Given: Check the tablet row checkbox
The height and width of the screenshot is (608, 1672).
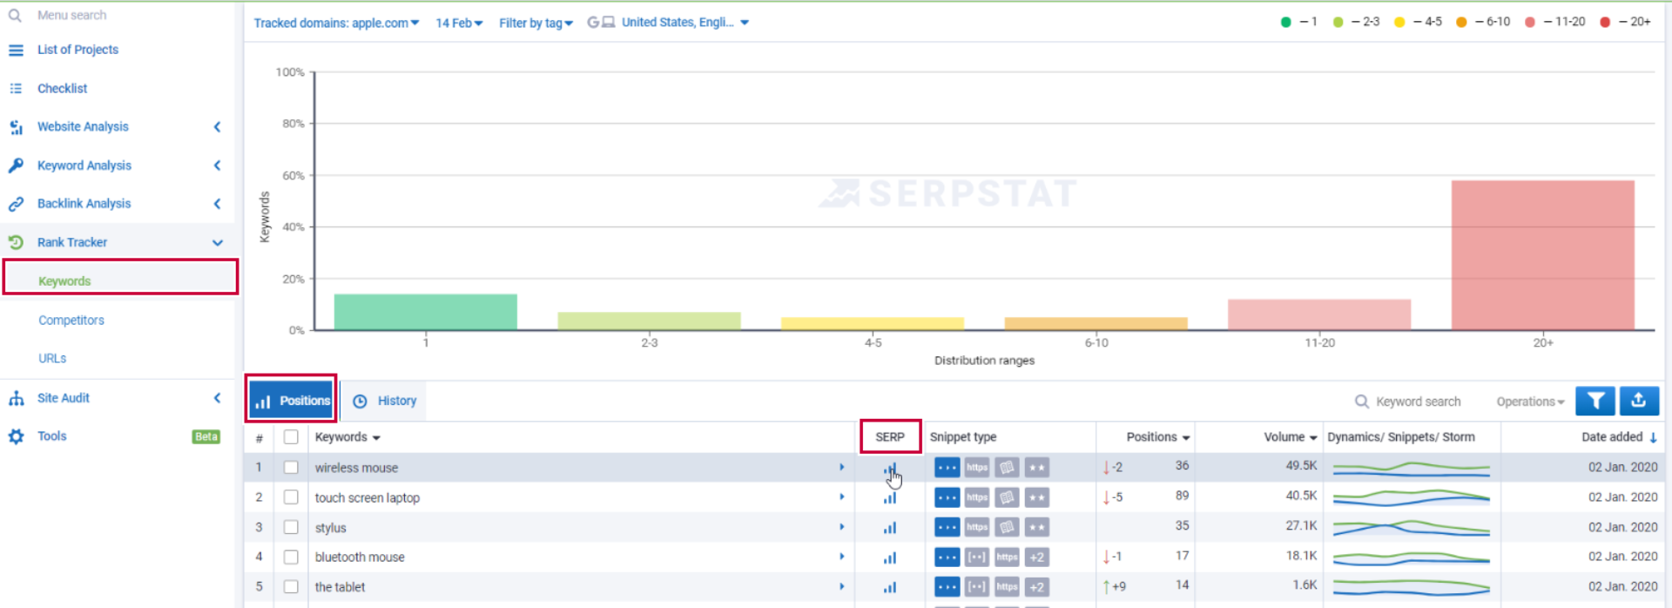Looking at the screenshot, I should 291,587.
